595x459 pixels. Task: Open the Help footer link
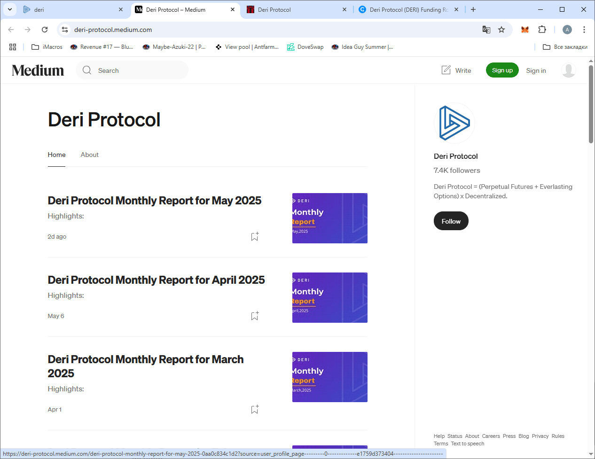pyautogui.click(x=439, y=436)
